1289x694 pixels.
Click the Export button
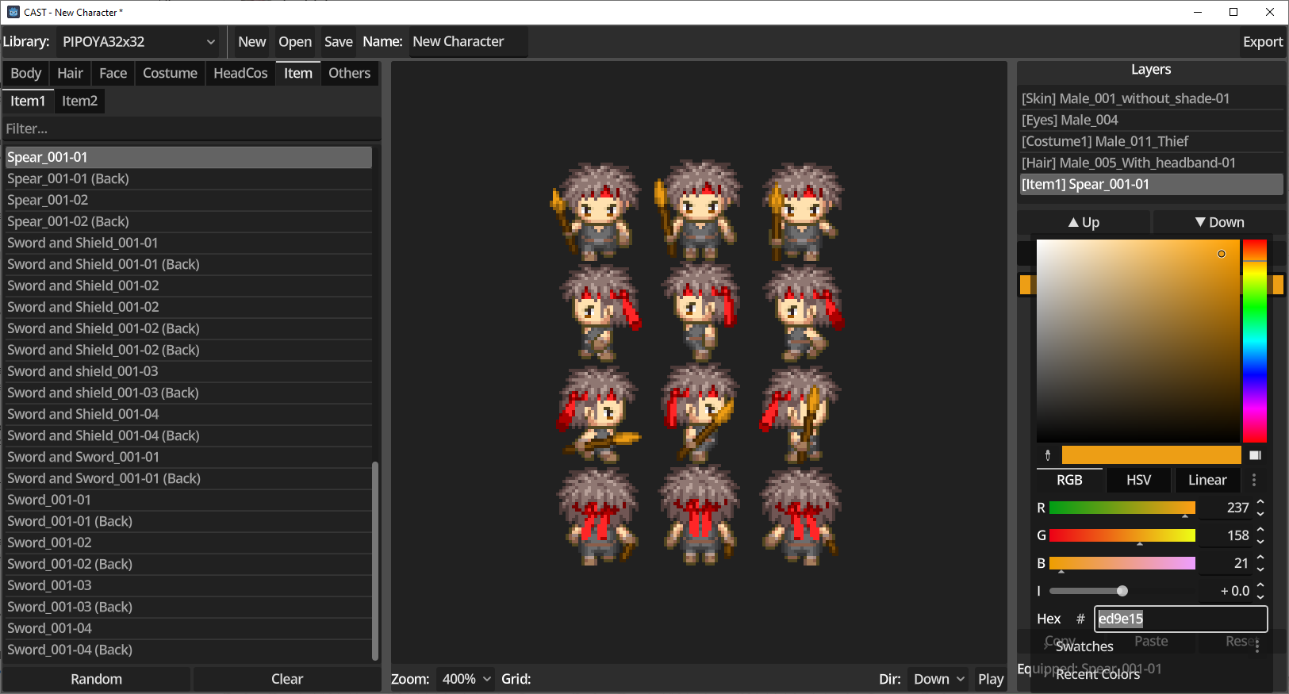pyautogui.click(x=1263, y=42)
